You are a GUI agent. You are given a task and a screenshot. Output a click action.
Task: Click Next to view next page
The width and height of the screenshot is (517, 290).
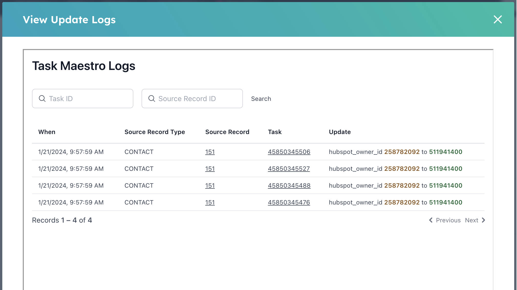point(472,220)
